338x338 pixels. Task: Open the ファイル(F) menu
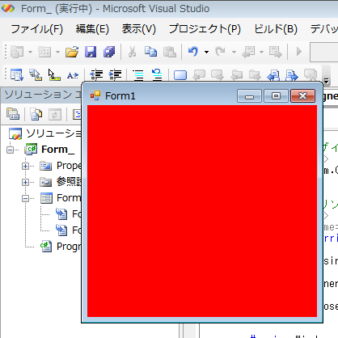click(37, 29)
